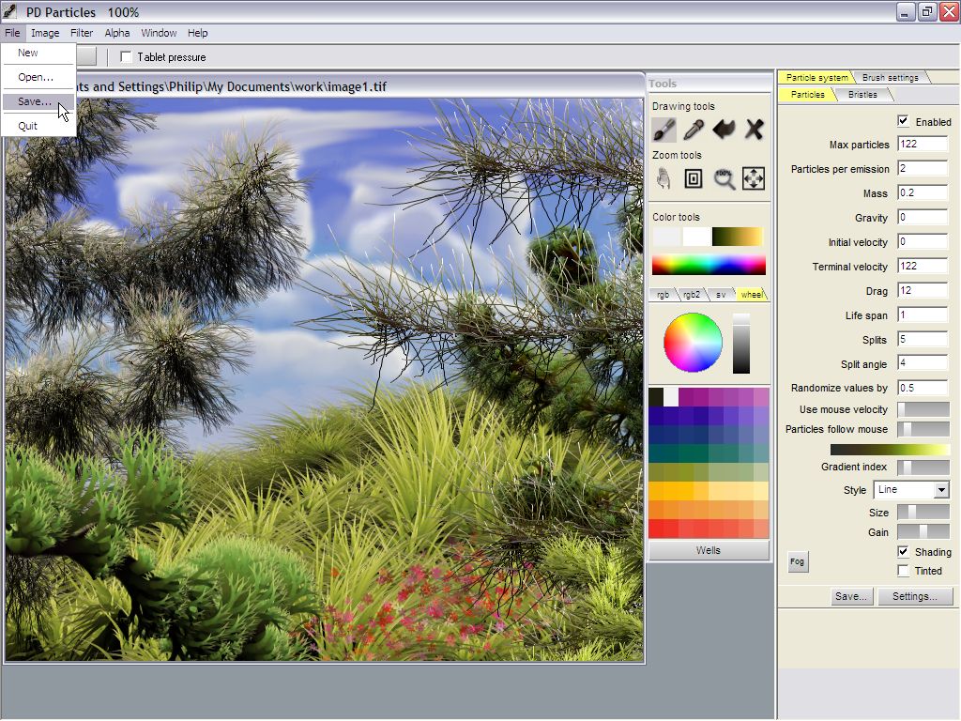Image resolution: width=961 pixels, height=721 pixels.
Task: Click the undo arrow drawing tool
Action: 724,130
